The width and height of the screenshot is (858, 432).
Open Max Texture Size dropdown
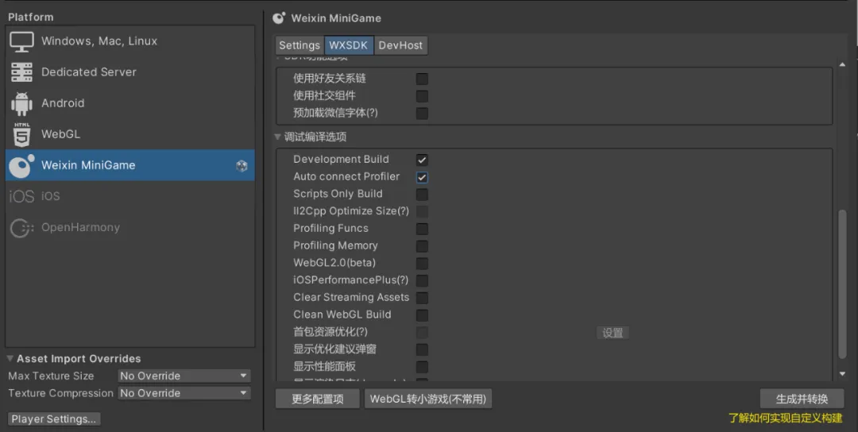point(184,376)
